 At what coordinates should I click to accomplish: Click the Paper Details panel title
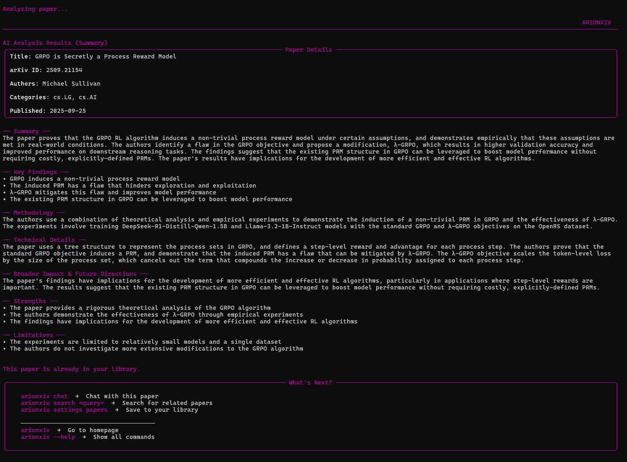point(308,50)
